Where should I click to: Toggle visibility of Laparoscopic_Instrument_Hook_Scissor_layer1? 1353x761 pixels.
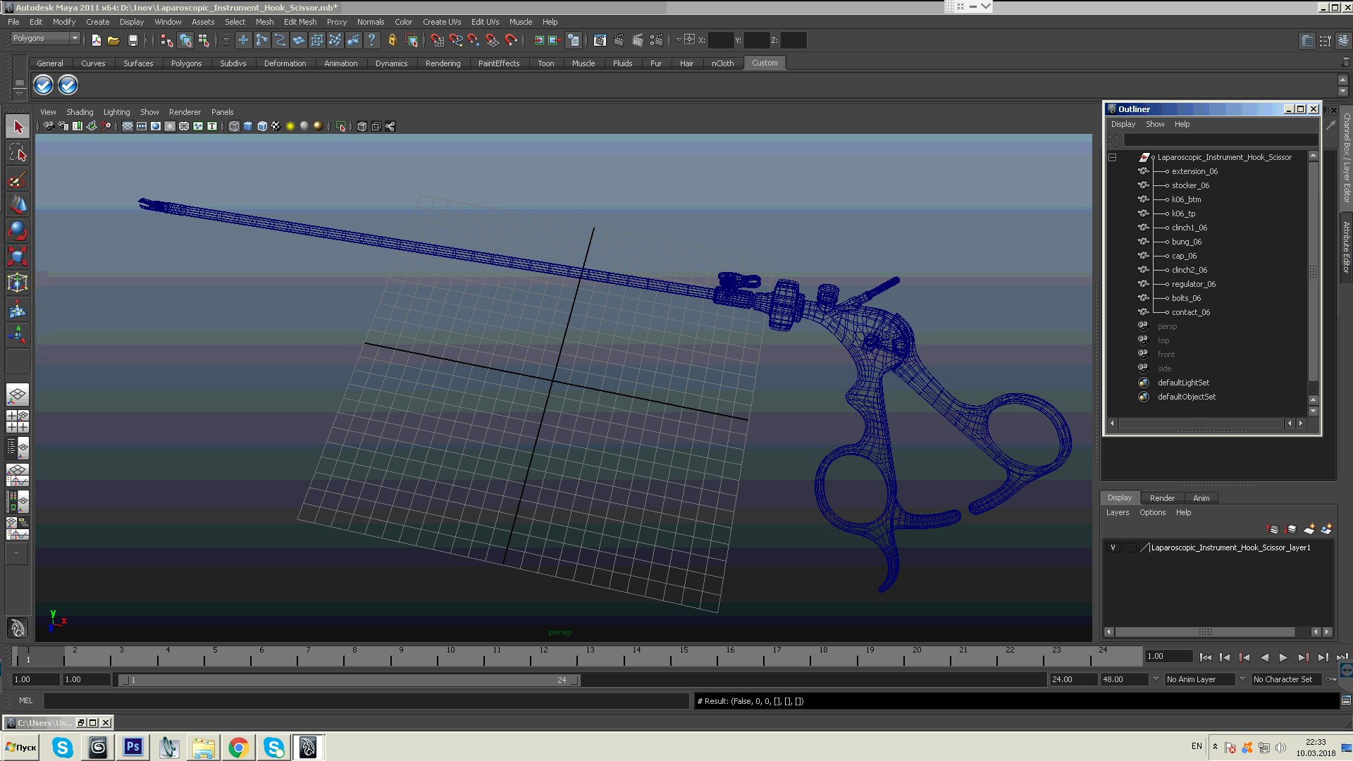click(x=1113, y=547)
